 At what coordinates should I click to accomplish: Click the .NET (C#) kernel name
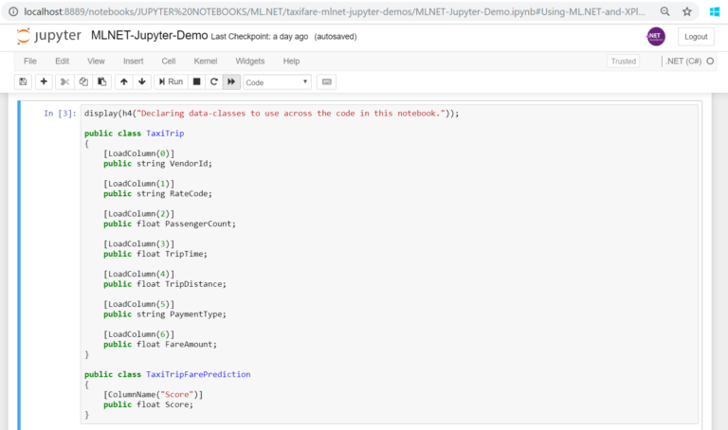point(683,62)
